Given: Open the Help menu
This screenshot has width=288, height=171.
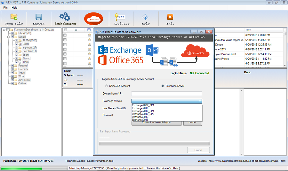Looking at the screenshot, I should 14,8.
